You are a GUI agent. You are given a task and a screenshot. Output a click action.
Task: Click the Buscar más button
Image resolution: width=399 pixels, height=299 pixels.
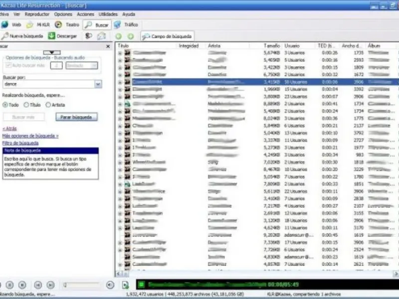23,117
